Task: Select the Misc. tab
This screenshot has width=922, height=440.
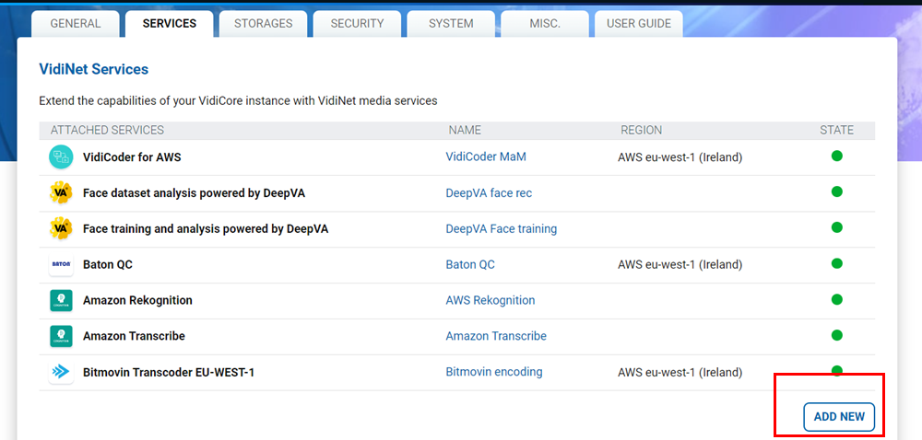Action: click(544, 24)
